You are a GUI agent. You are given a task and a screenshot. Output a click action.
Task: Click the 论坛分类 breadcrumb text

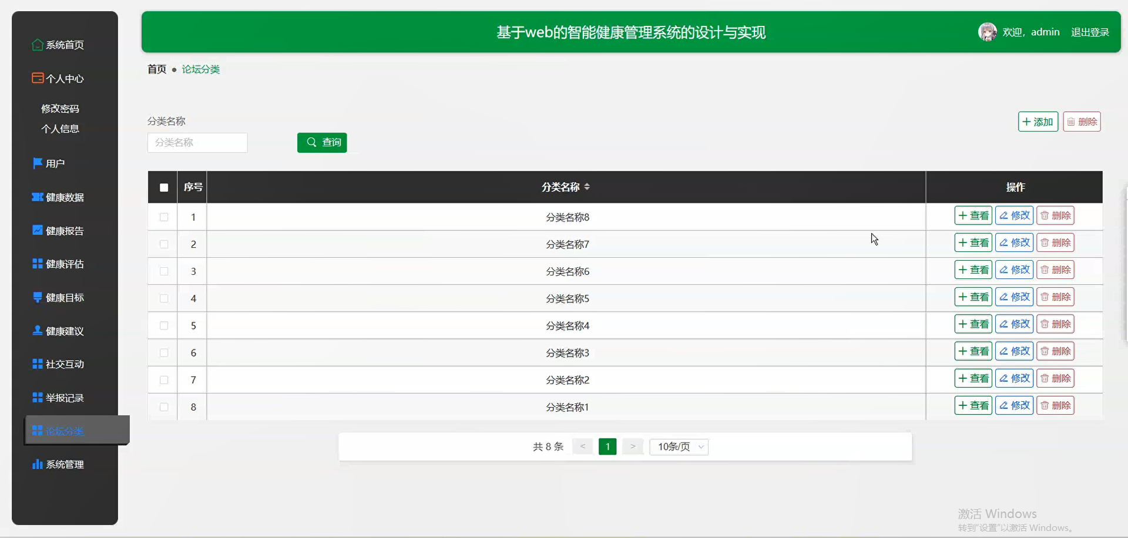click(201, 69)
